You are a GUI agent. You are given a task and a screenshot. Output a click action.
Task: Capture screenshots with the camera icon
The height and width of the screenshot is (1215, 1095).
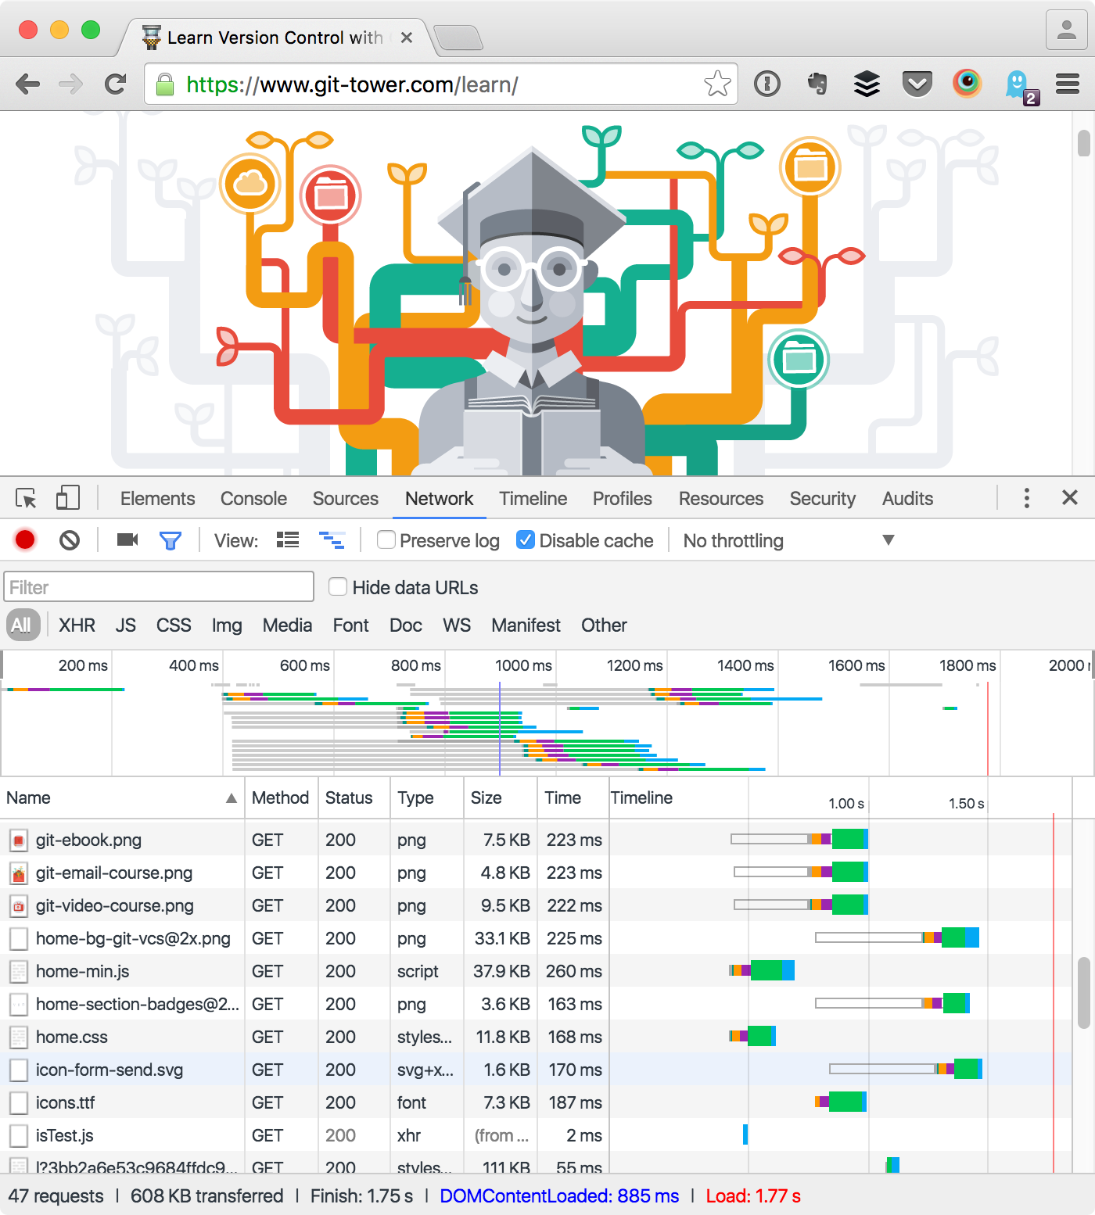coord(127,539)
